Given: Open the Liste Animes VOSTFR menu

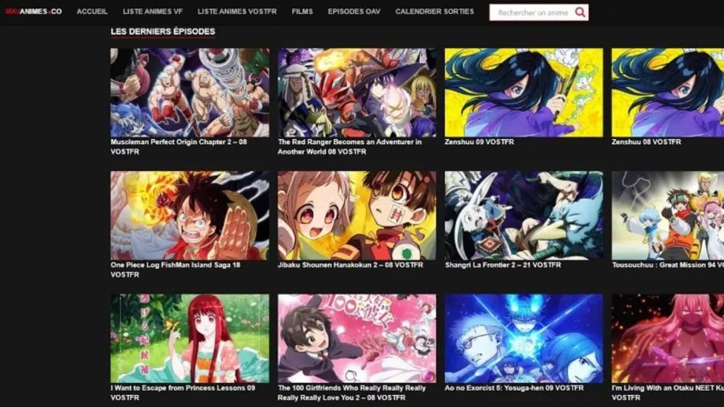Looking at the screenshot, I should (x=237, y=11).
